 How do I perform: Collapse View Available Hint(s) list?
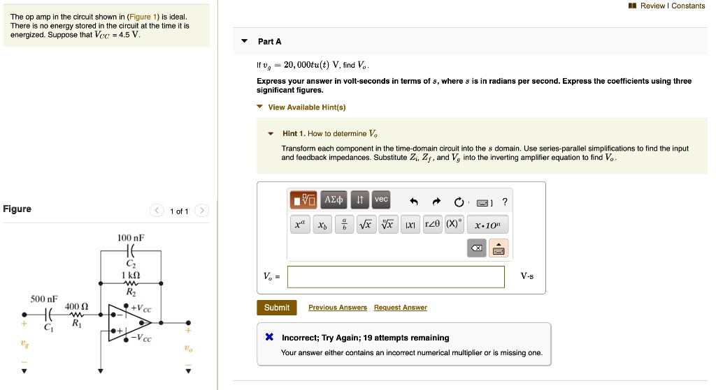(260, 107)
